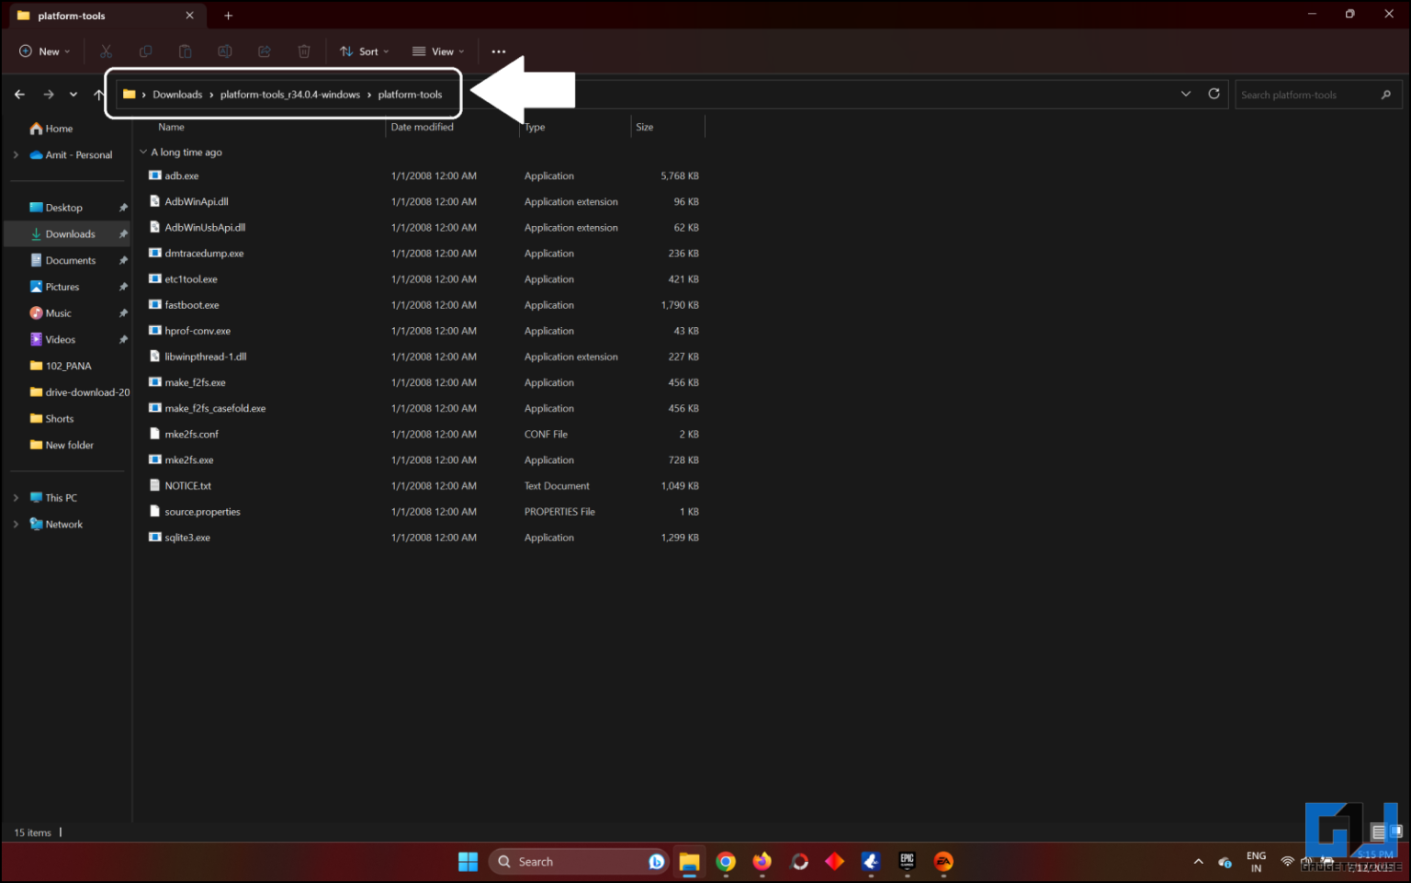The image size is (1411, 883).
Task: Open the New item dropdown
Action: (45, 51)
